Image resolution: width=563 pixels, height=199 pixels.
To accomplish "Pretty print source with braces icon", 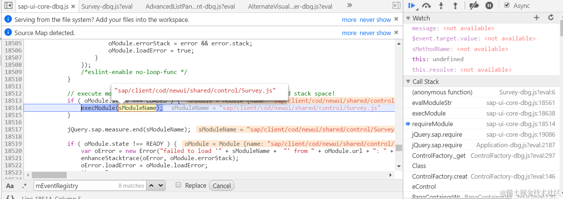I will coord(10,197).
